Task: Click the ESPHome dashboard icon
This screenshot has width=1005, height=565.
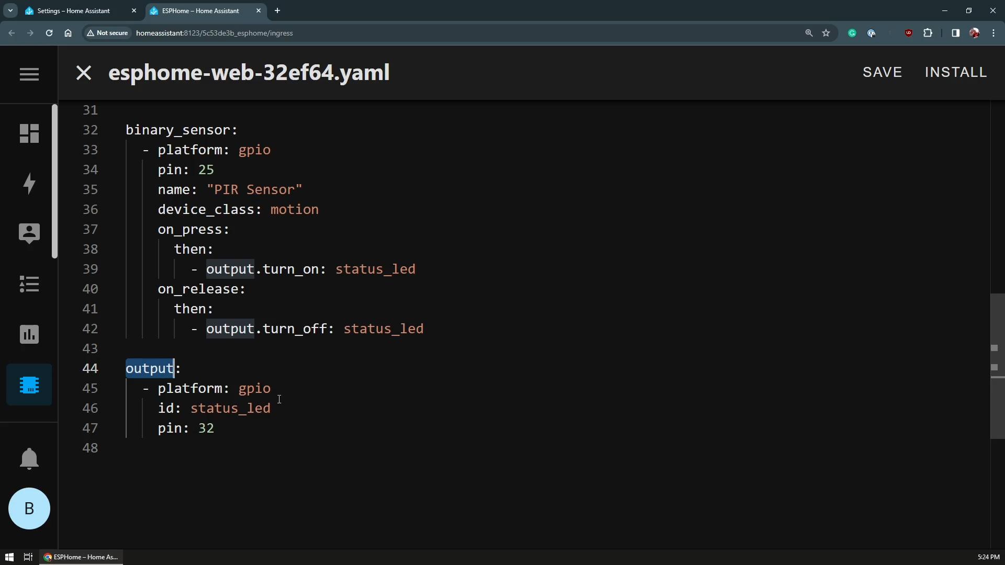Action: [28, 385]
